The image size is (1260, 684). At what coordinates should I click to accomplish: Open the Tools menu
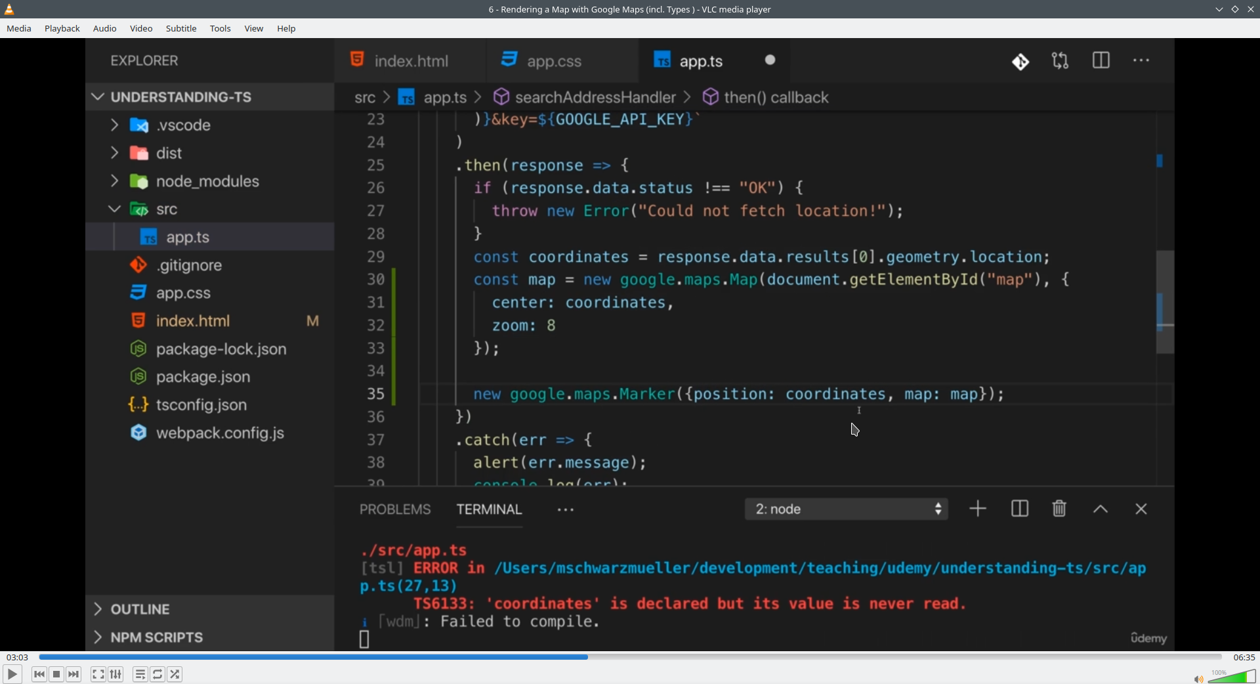point(220,28)
